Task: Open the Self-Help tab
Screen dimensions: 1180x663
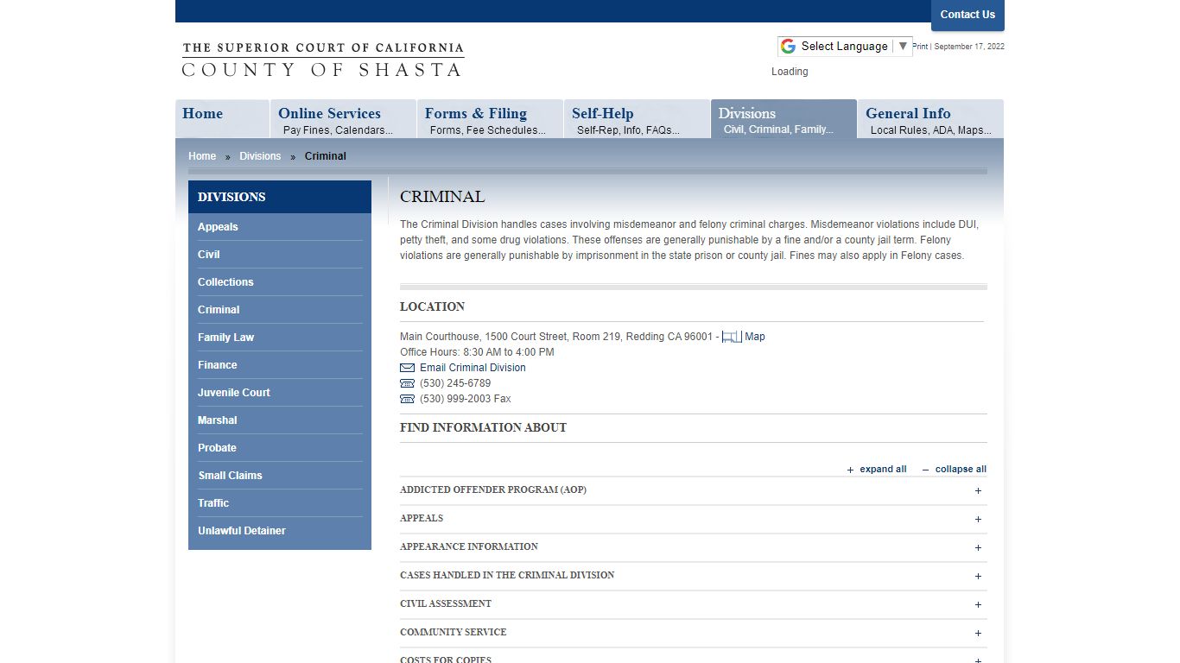Action: pos(637,119)
